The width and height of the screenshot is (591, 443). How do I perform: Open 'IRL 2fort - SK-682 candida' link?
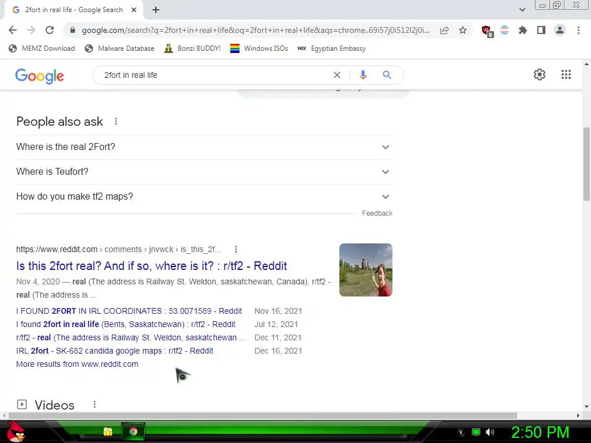[x=115, y=351]
